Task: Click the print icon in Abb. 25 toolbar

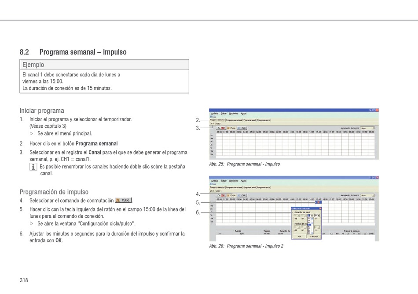Action: (215, 117)
